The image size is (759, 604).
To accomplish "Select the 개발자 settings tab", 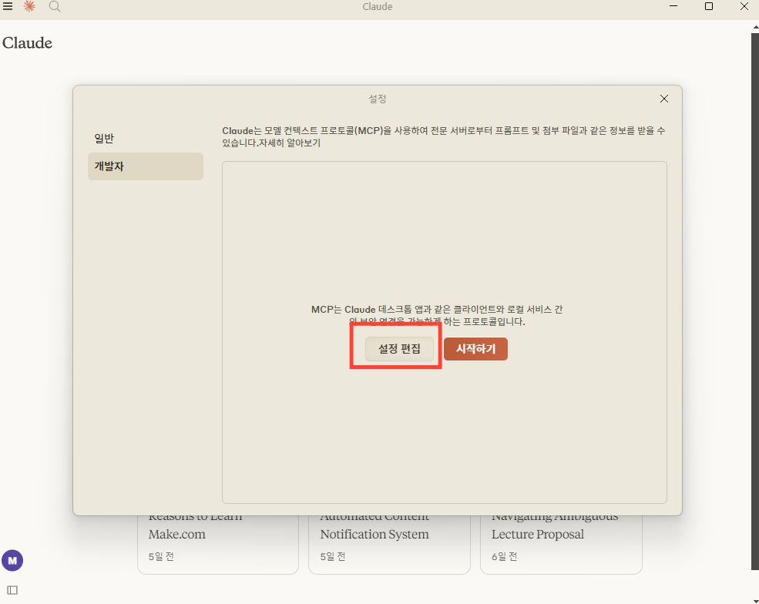I will [x=145, y=166].
